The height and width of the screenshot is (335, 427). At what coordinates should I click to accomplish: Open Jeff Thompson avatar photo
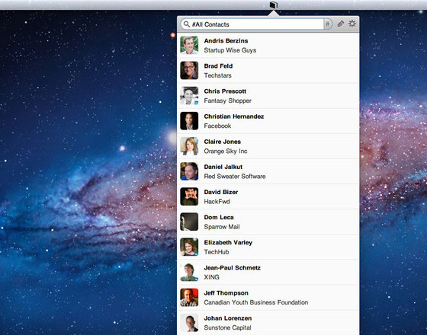[189, 298]
